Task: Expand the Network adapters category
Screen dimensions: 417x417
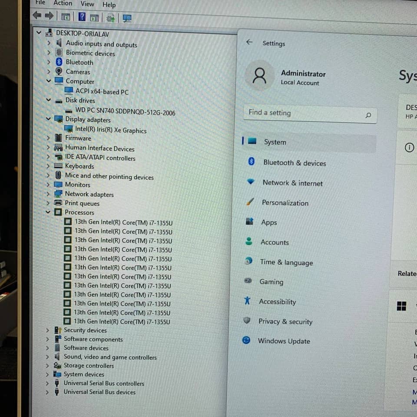Action: click(x=48, y=194)
